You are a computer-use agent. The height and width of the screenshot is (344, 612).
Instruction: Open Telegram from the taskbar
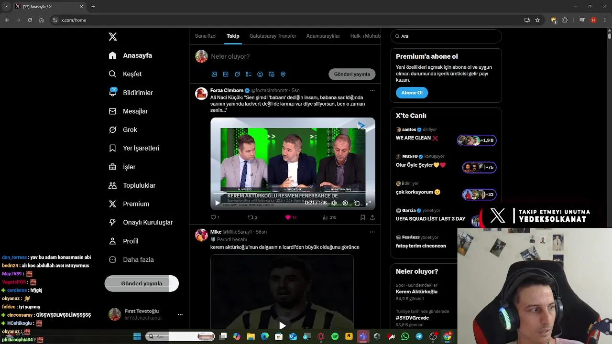tap(419, 336)
